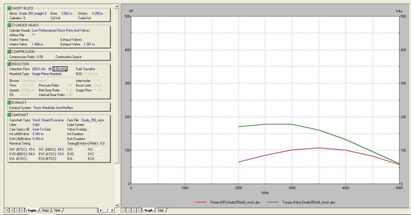411x215 pixels.
Task: Click Cylinders 8 value
Action: click(24, 18)
